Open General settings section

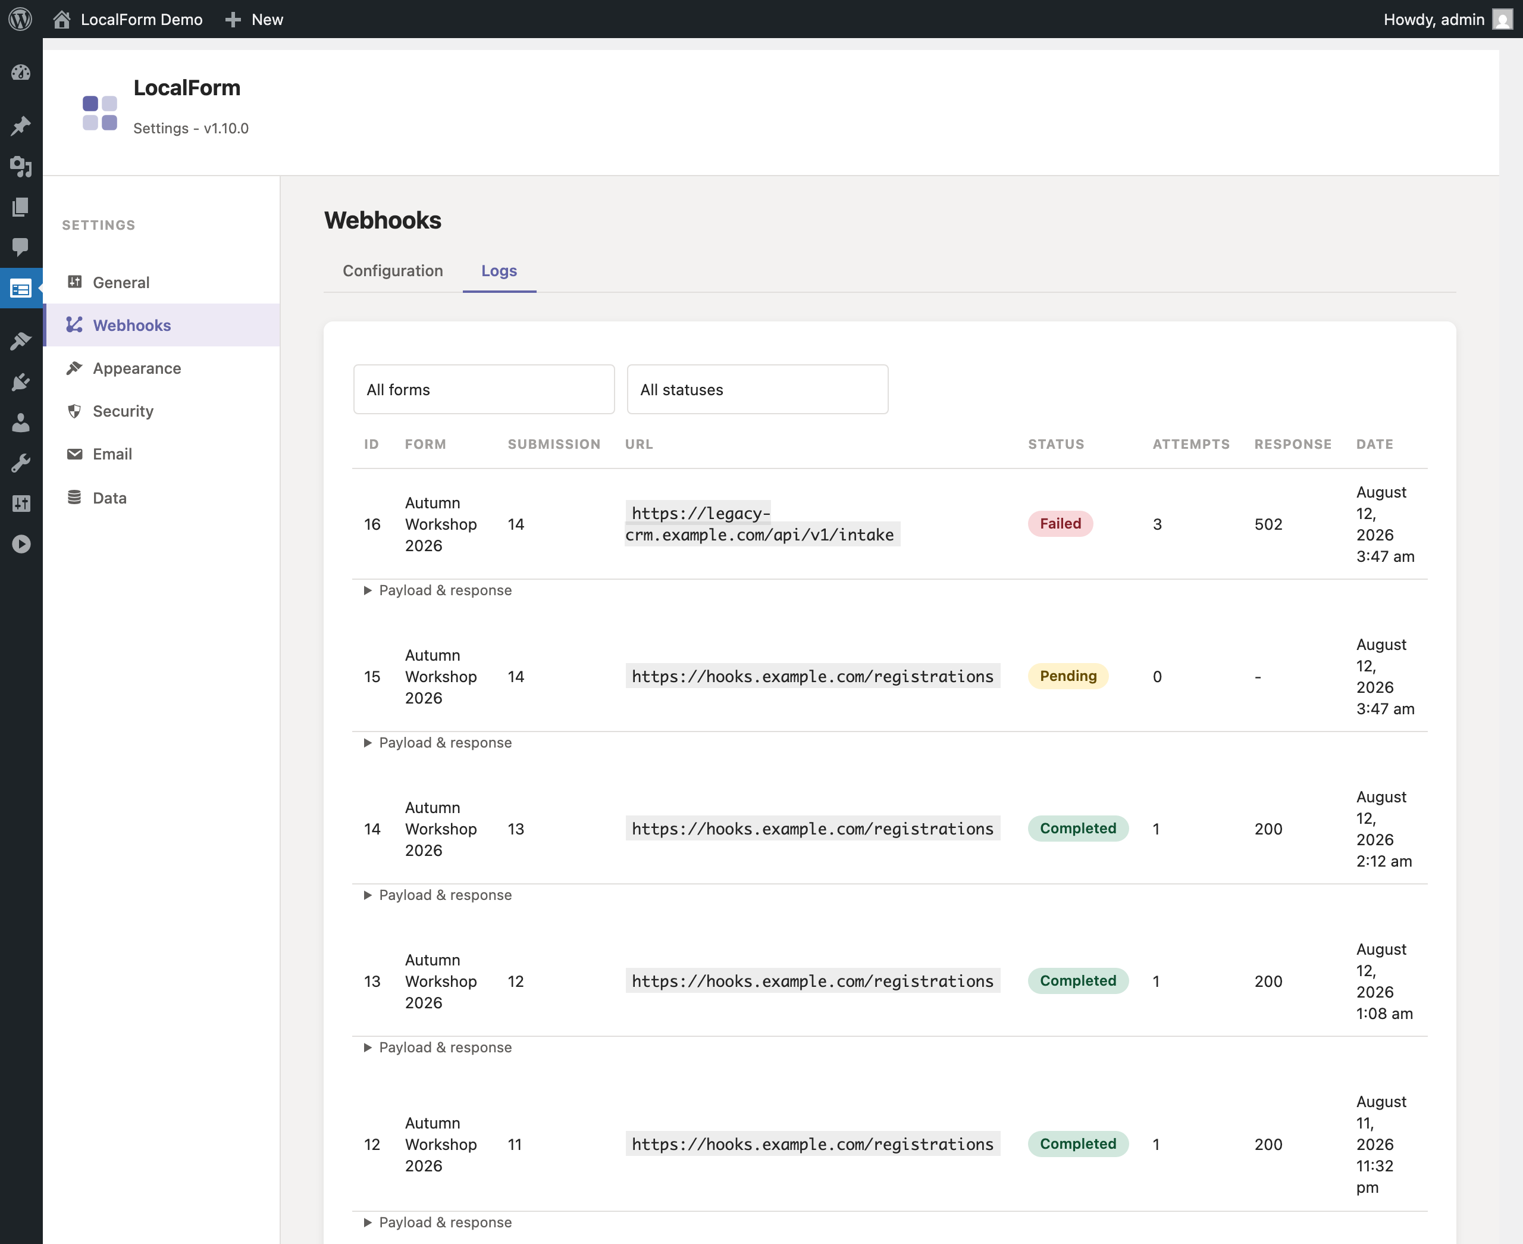coord(162,282)
